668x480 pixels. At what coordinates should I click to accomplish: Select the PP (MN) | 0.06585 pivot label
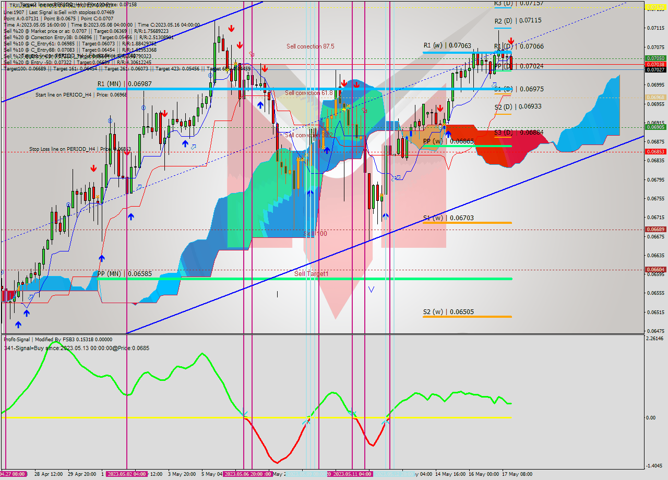(125, 273)
